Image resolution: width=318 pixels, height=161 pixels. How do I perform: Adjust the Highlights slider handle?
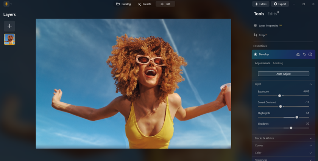pyautogui.click(x=297, y=117)
